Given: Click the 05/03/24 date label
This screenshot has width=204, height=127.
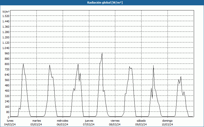Looking at the screenshot, I should (x=36, y=124).
